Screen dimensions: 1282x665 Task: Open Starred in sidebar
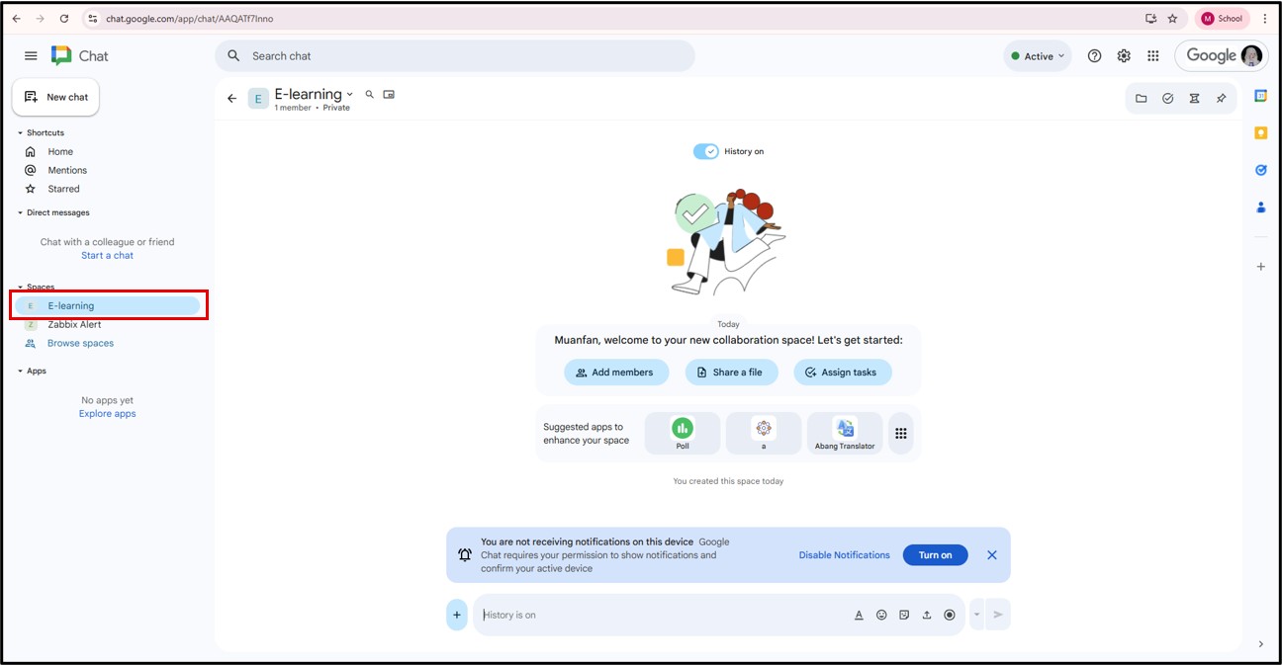63,189
